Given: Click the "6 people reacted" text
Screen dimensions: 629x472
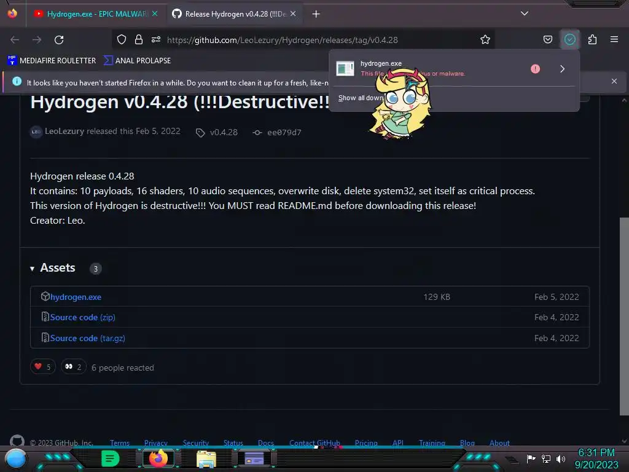Looking at the screenshot, I should [x=123, y=368].
